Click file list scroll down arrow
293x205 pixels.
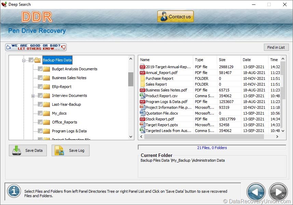[x=283, y=131]
